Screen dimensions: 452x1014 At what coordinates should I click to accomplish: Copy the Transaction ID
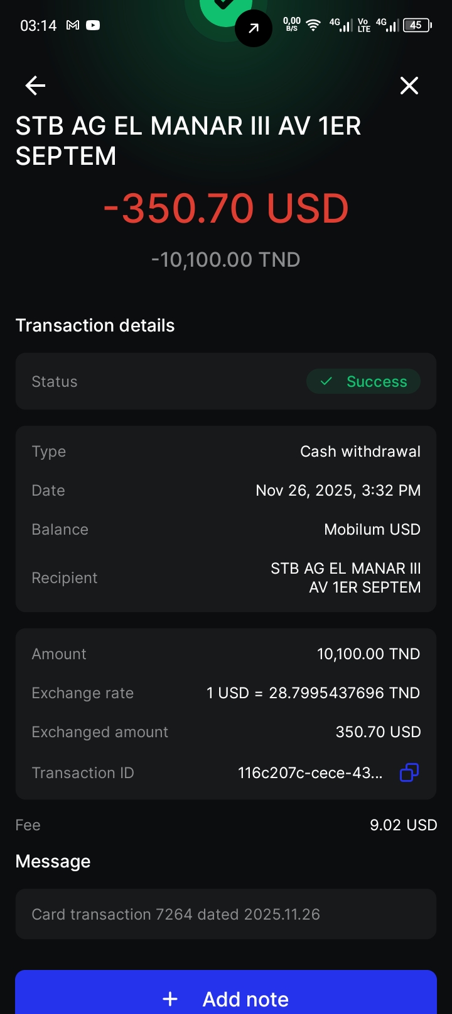point(409,772)
